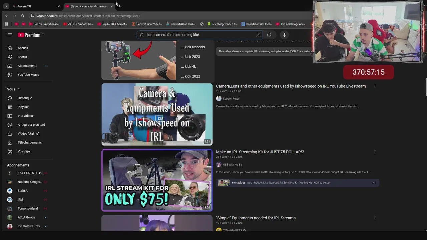Expand the 6 chapitres section
The width and height of the screenshot is (427, 240).
click(x=374, y=183)
